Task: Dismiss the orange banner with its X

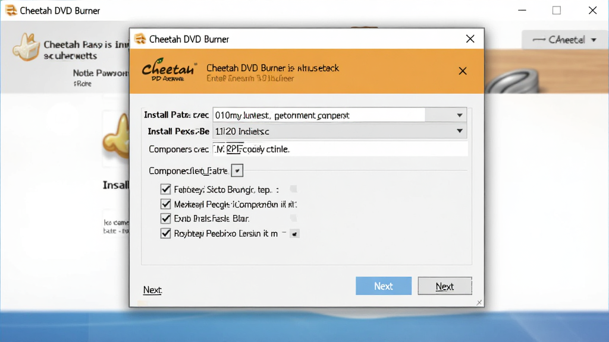Action: click(462, 71)
